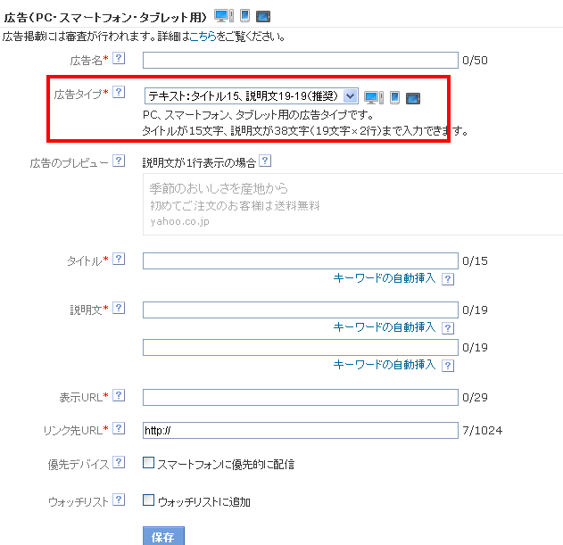Click the 保存 save button
The width and height of the screenshot is (563, 545).
164,536
